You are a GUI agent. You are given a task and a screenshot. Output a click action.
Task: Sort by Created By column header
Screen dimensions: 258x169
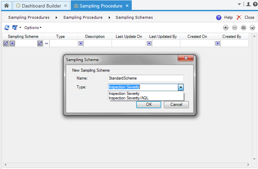(232, 37)
